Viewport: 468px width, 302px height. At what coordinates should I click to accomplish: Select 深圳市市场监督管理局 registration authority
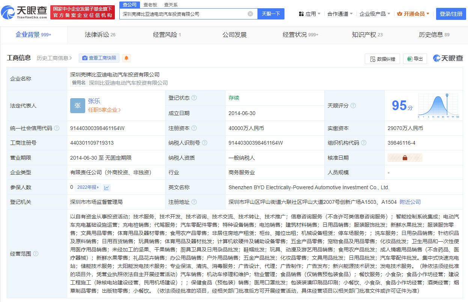[96, 202]
